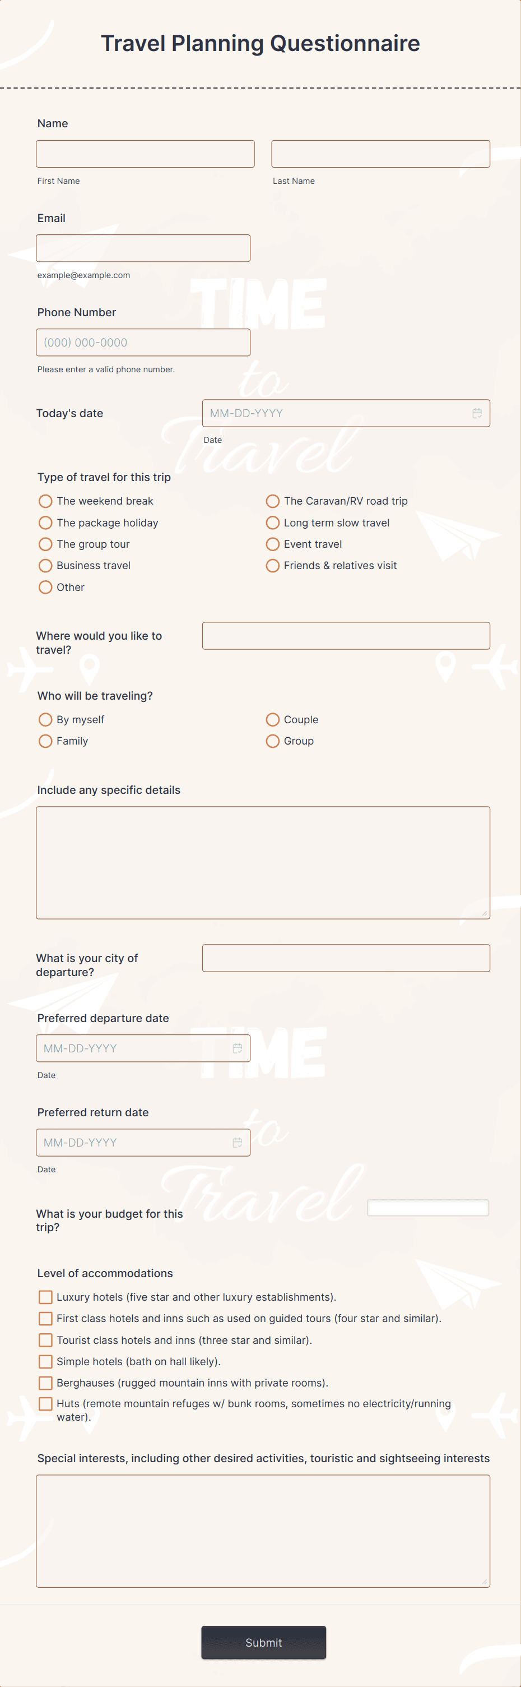Image resolution: width=521 pixels, height=1687 pixels.
Task: Open the calendar picker for preferred return date
Action: pos(238,1142)
